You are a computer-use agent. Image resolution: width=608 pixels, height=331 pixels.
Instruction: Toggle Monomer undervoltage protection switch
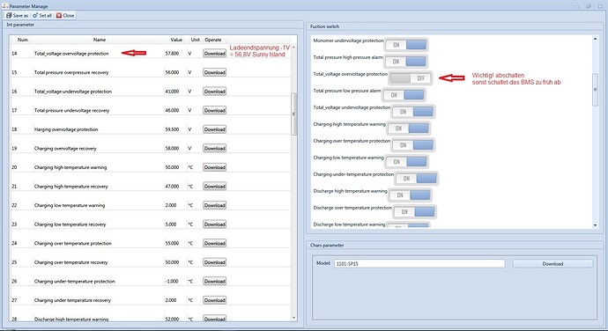tap(406, 45)
